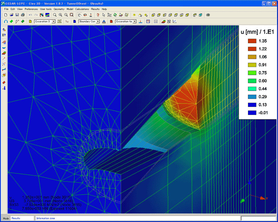
Task: Click the Open file folder icon
Action: coord(11,15)
